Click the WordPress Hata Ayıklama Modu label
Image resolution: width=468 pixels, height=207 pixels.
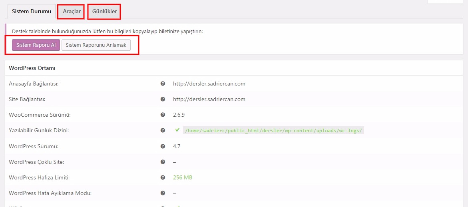point(50,193)
